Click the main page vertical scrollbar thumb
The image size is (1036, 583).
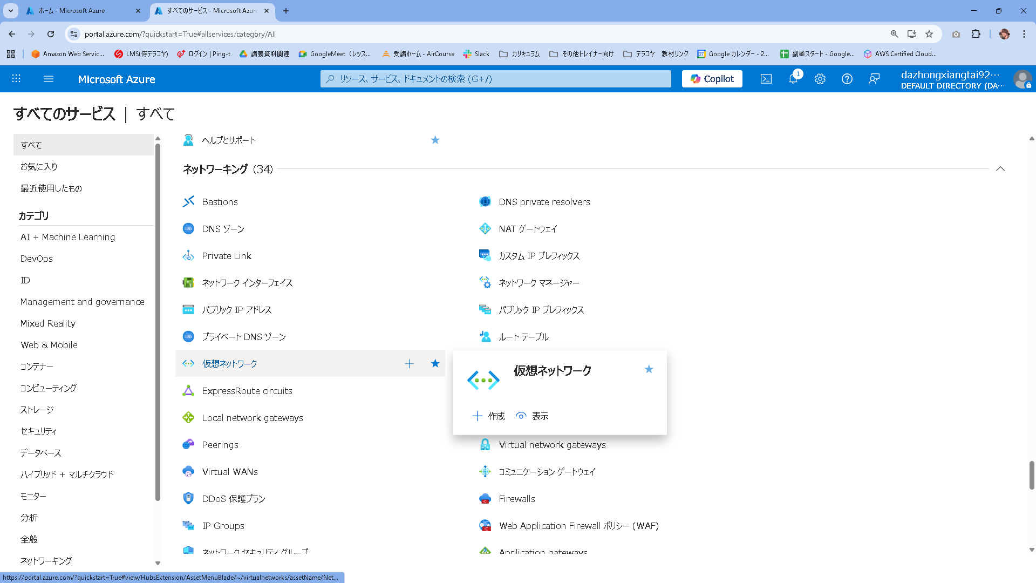[x=1031, y=474]
